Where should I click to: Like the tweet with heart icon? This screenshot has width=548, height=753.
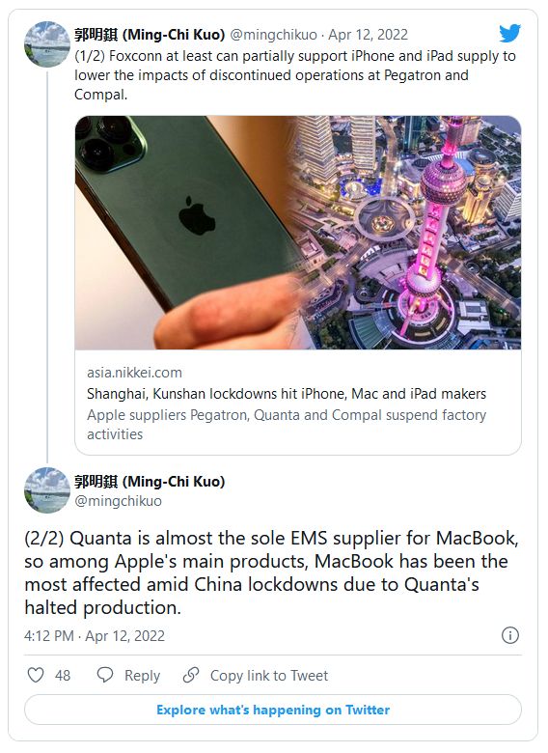click(x=36, y=675)
